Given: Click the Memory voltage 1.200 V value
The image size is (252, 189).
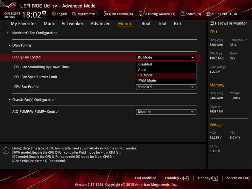Looking at the screenshot, I should coord(235,98).
